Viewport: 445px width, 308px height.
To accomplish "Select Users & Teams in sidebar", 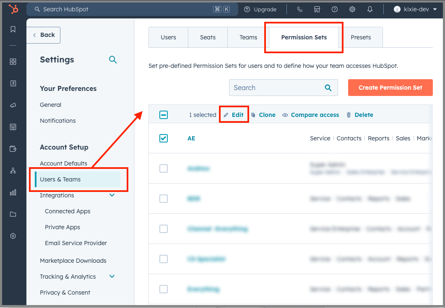I will click(78, 179).
